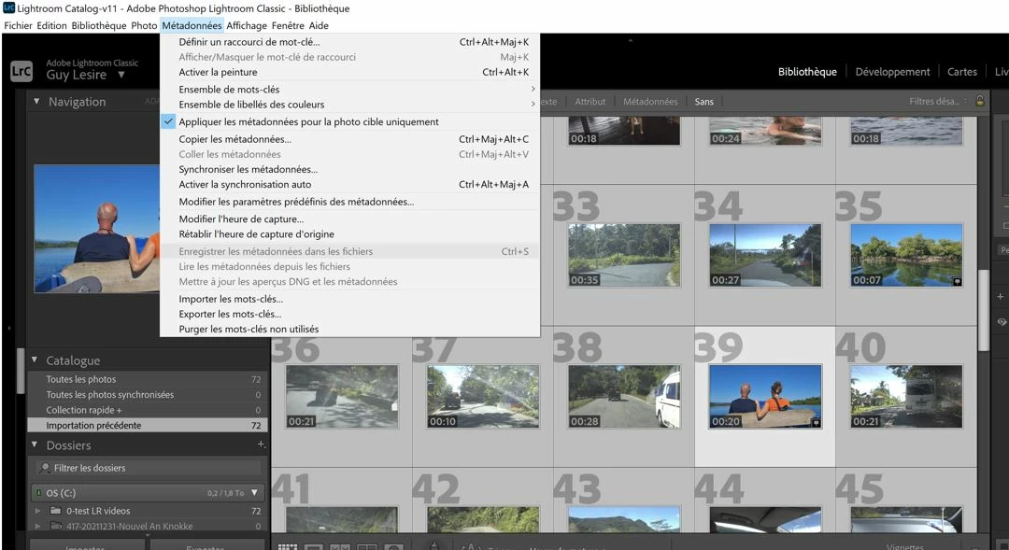Select 'Toutes les photos synchronisées' in Catalogue

pyautogui.click(x=148, y=394)
